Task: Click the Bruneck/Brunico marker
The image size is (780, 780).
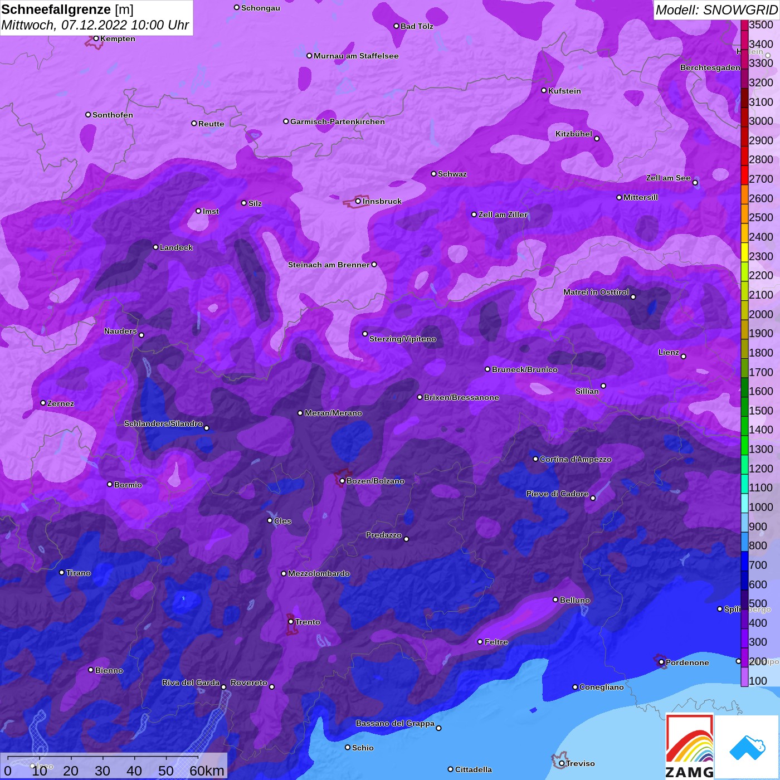Action: coord(487,369)
